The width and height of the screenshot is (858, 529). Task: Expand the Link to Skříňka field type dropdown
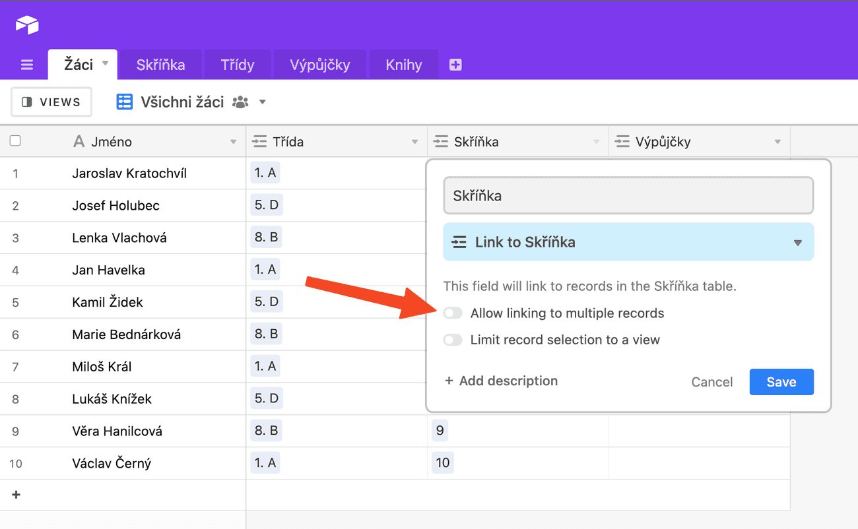[x=798, y=242]
